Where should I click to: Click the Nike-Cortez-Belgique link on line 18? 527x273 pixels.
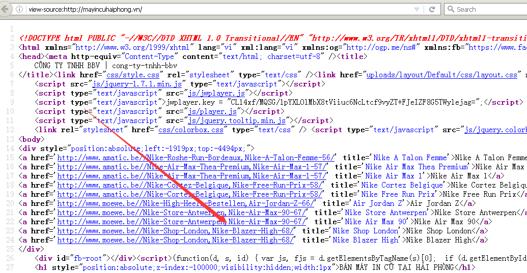pyautogui.click(x=190, y=185)
